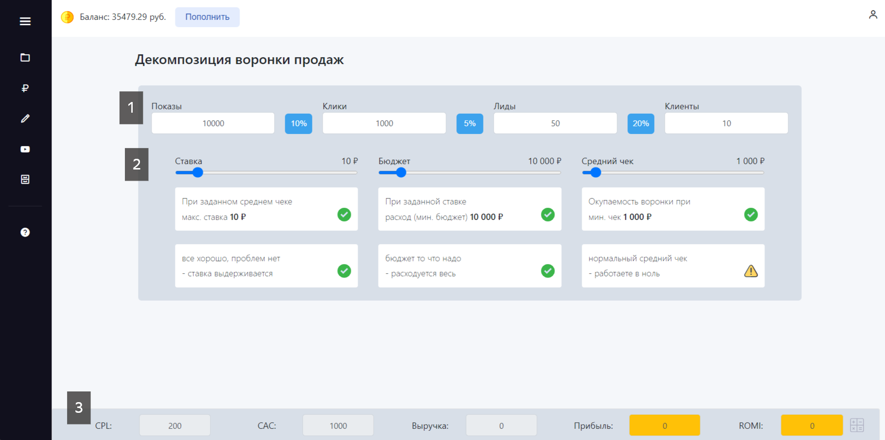Click the gold coin balance icon
885x440 pixels.
tap(67, 17)
